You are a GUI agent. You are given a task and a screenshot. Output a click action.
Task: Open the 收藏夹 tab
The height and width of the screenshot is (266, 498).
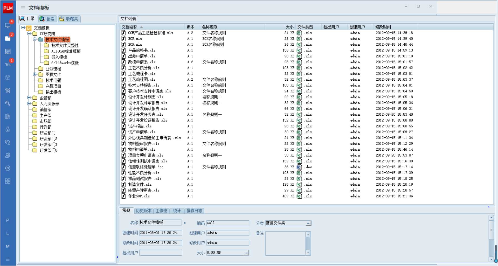[69, 19]
